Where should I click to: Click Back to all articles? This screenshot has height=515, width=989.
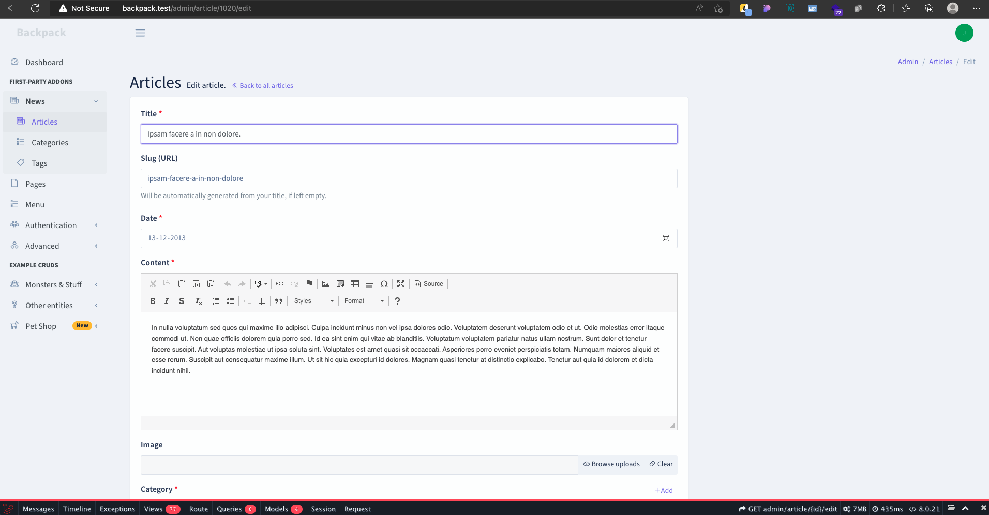(262, 85)
